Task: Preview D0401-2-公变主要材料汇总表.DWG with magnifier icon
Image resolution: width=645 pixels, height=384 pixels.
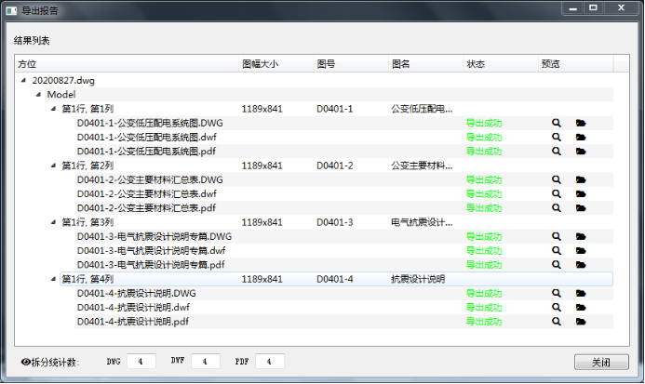Action: [557, 179]
